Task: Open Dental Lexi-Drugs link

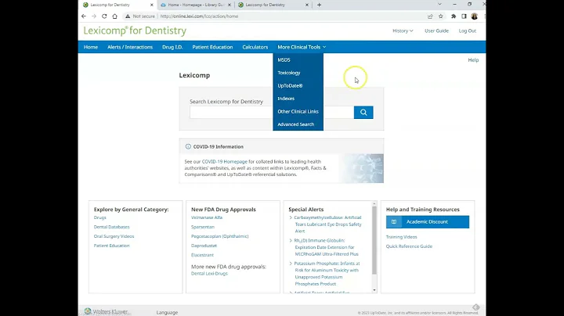Action: click(209, 274)
